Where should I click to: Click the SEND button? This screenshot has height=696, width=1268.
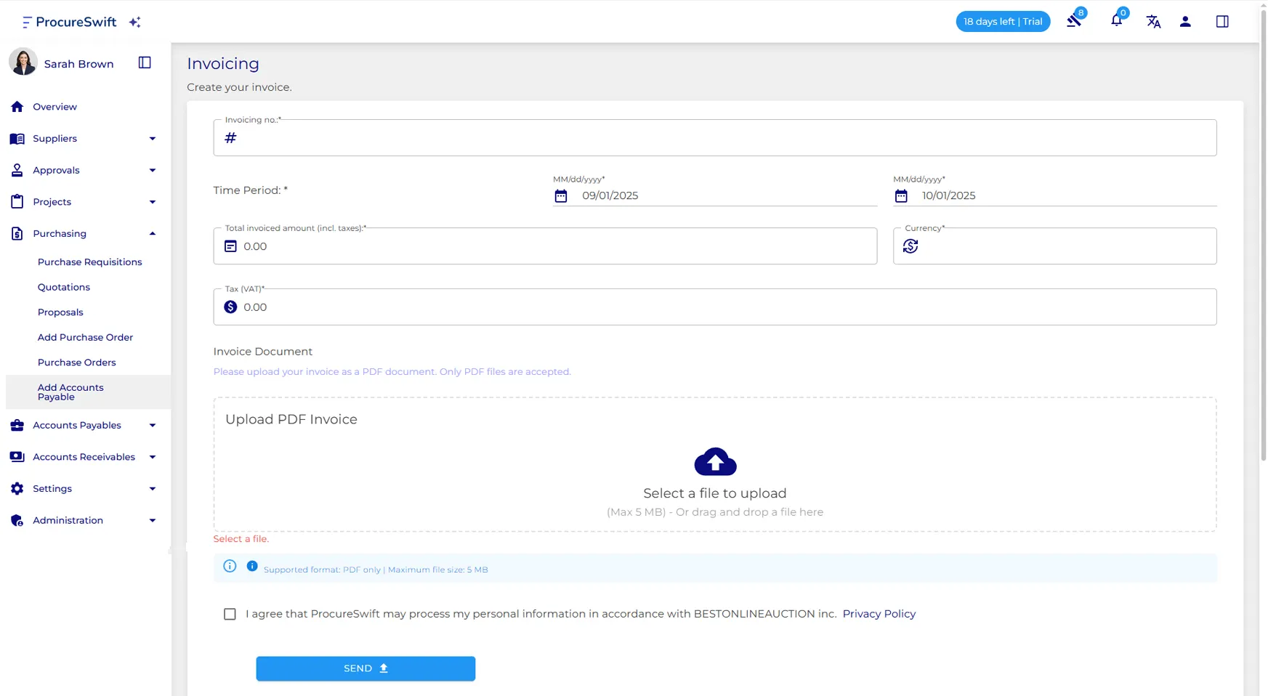coord(365,668)
